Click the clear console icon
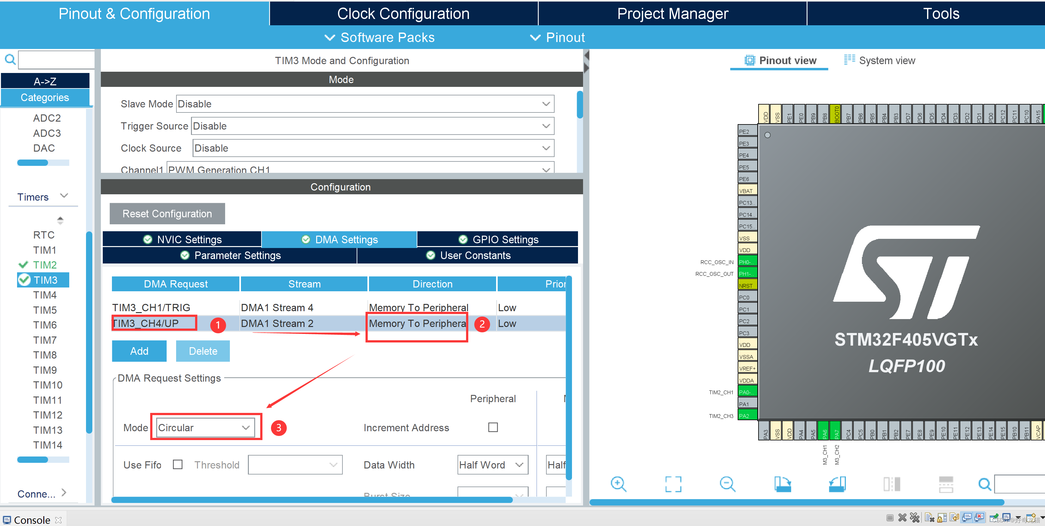Viewport: 1045px width, 526px height. pyautogui.click(x=929, y=517)
